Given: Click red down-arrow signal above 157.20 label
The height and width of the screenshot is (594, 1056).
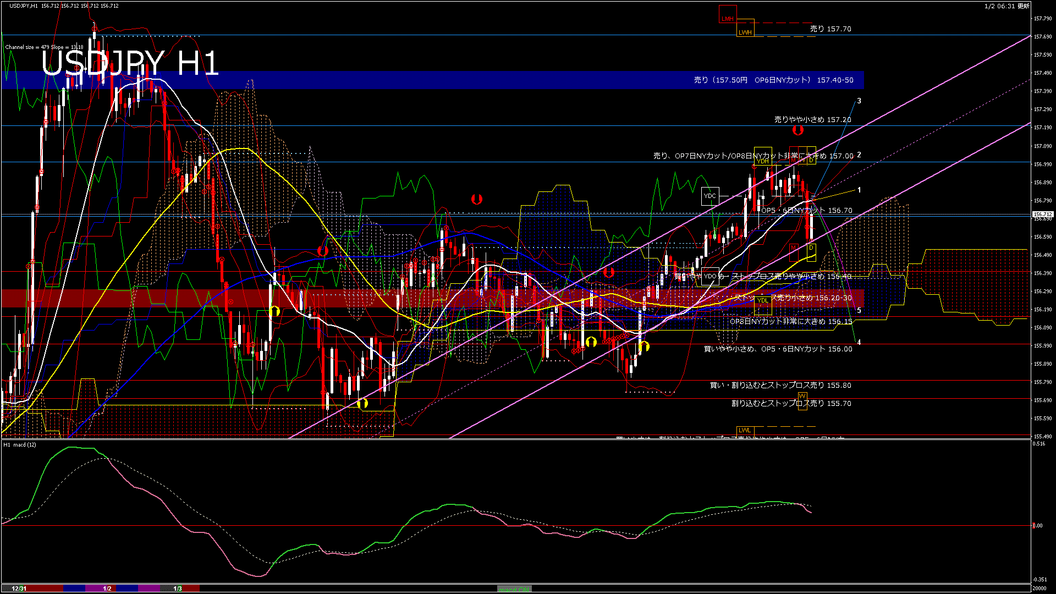Looking at the screenshot, I should pyautogui.click(x=798, y=130).
